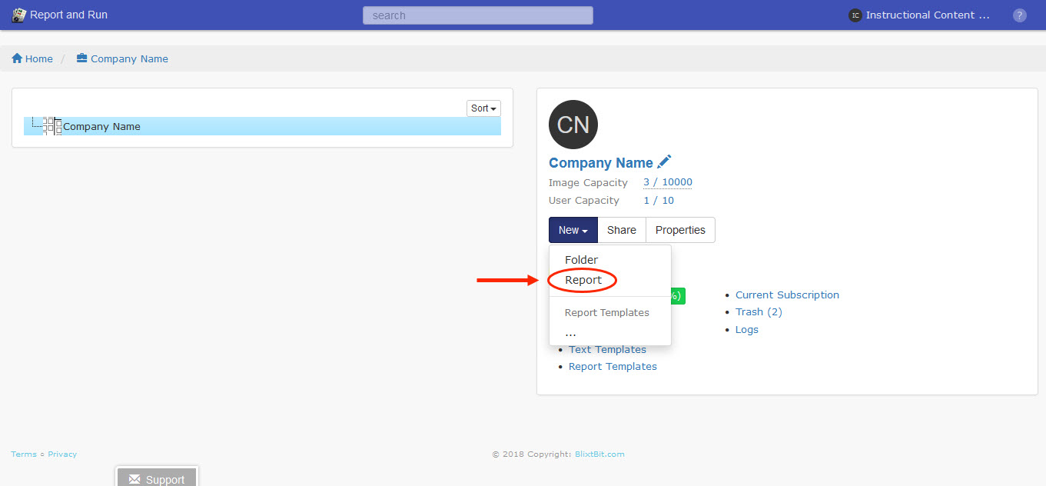Click the pencil icon beside Company Name
Image resolution: width=1046 pixels, height=486 pixels.
pyautogui.click(x=664, y=161)
